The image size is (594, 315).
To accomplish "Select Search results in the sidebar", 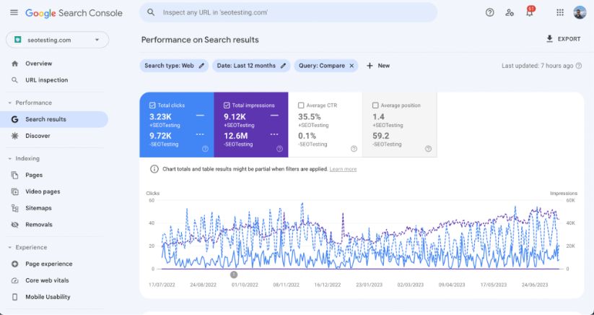I will pyautogui.click(x=54, y=119).
